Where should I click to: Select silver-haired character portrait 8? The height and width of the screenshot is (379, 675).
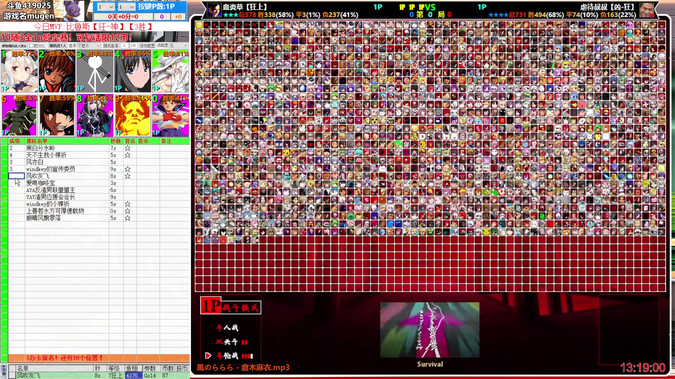pyautogui.click(x=95, y=115)
